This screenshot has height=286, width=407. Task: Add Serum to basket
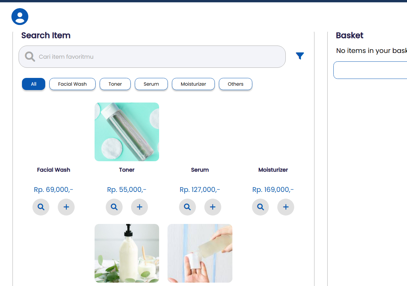(213, 207)
